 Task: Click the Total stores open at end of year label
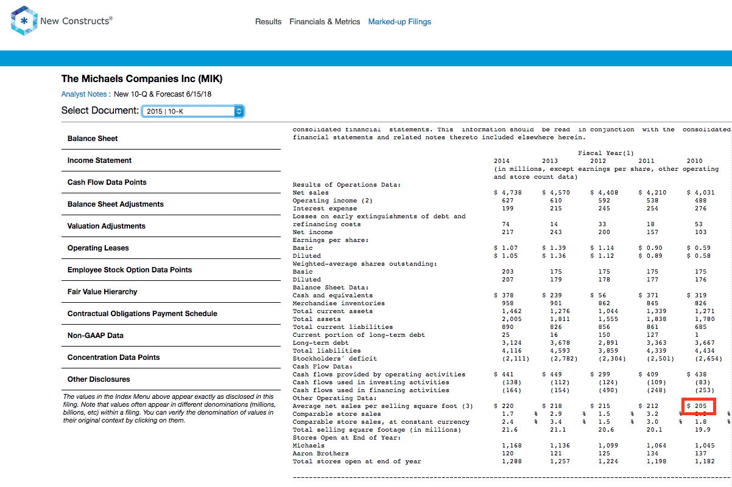click(x=357, y=461)
